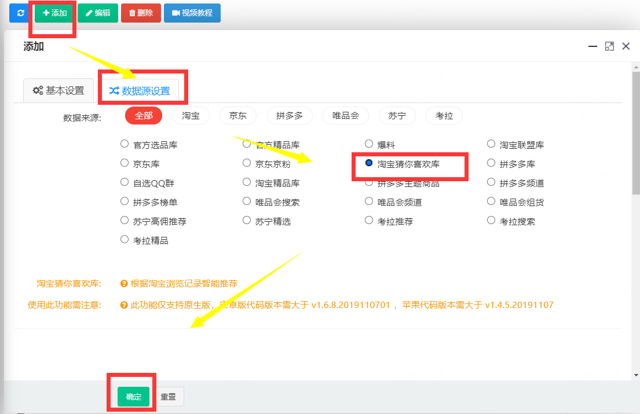Image resolution: width=640 pixels, height=414 pixels.
Task: Select the 全部 data source filter
Action: [144, 116]
